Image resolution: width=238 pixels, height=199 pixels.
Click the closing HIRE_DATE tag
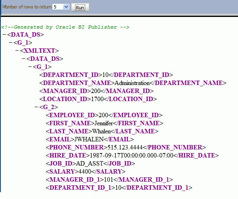coord(196,155)
